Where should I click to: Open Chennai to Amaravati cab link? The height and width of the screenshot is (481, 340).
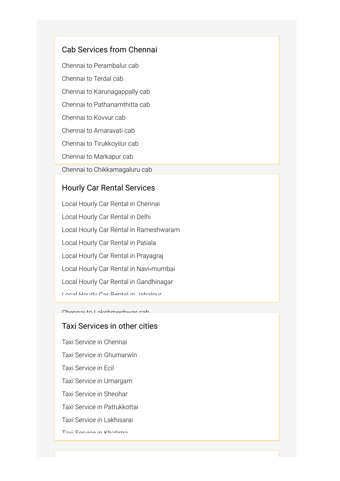tap(98, 130)
